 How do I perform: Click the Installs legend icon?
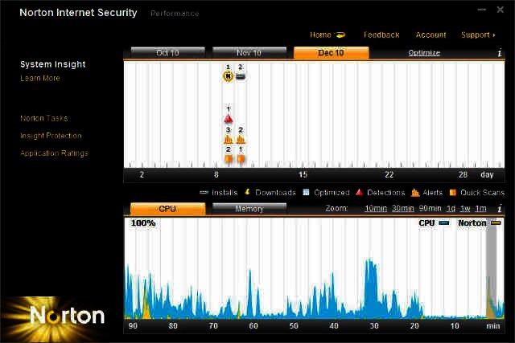(204, 193)
